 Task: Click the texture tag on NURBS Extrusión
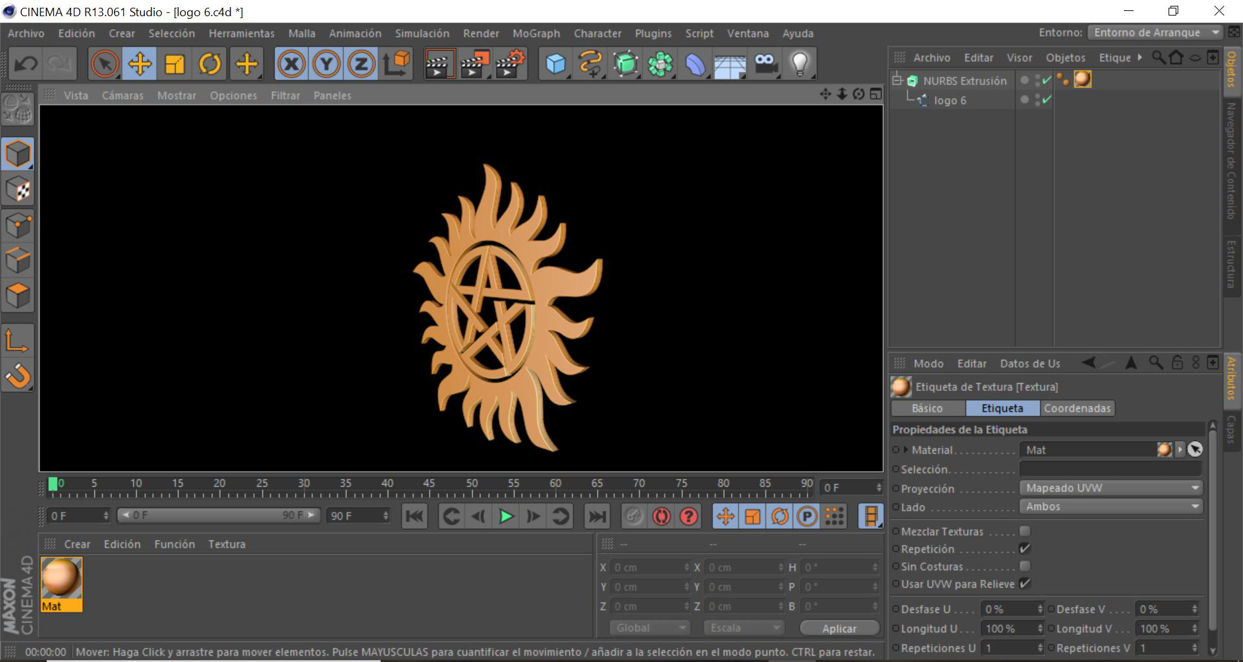(1082, 80)
